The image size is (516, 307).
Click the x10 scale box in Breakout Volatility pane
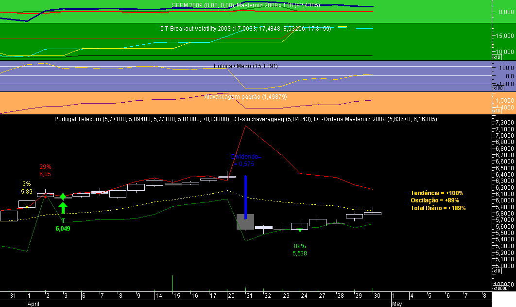(x=496, y=57)
